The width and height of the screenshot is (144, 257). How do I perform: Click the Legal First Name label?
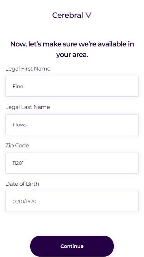pos(28,69)
